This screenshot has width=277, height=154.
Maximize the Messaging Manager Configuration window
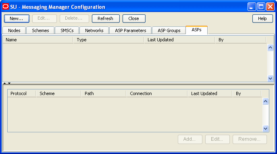[261, 7]
